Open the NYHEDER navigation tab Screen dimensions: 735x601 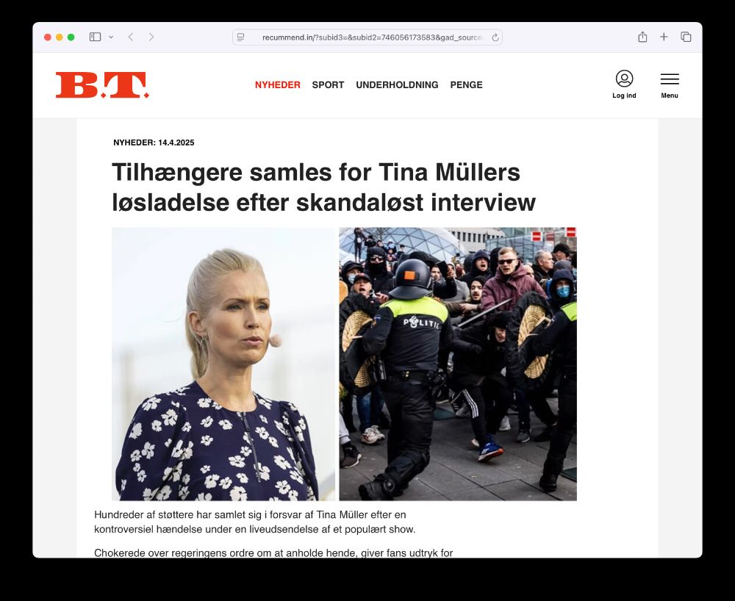point(278,84)
